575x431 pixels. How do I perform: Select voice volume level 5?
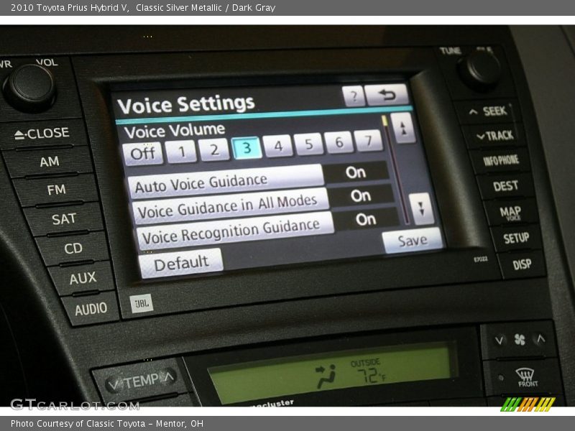tap(309, 144)
